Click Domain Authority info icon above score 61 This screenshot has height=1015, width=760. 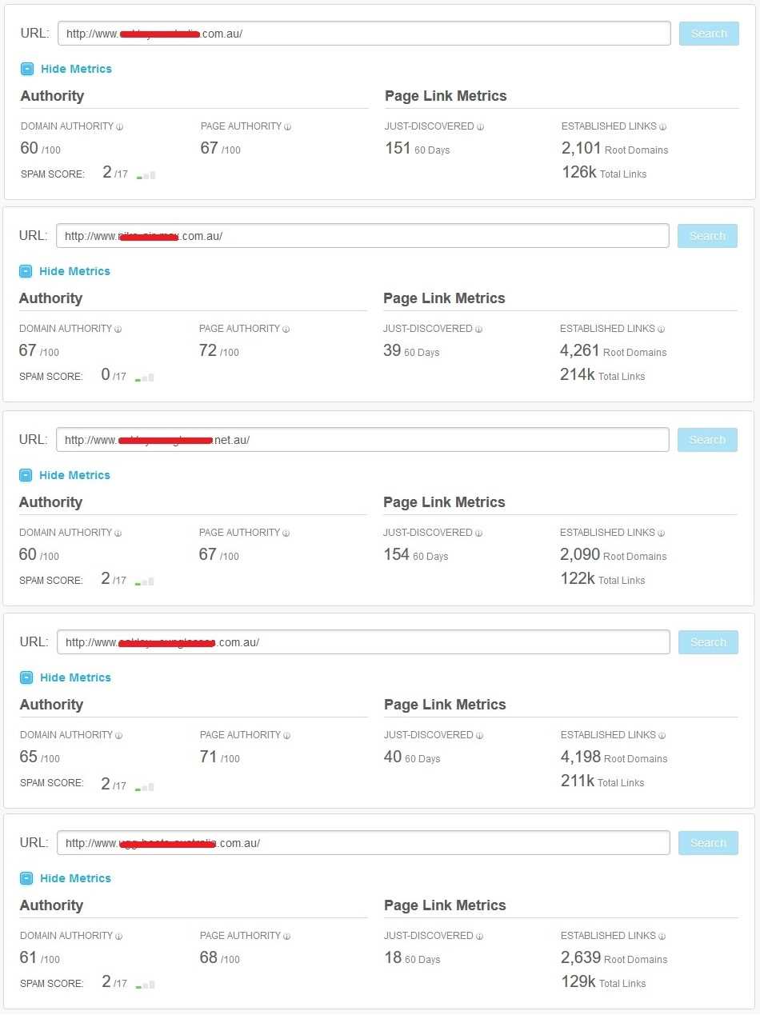click(119, 936)
